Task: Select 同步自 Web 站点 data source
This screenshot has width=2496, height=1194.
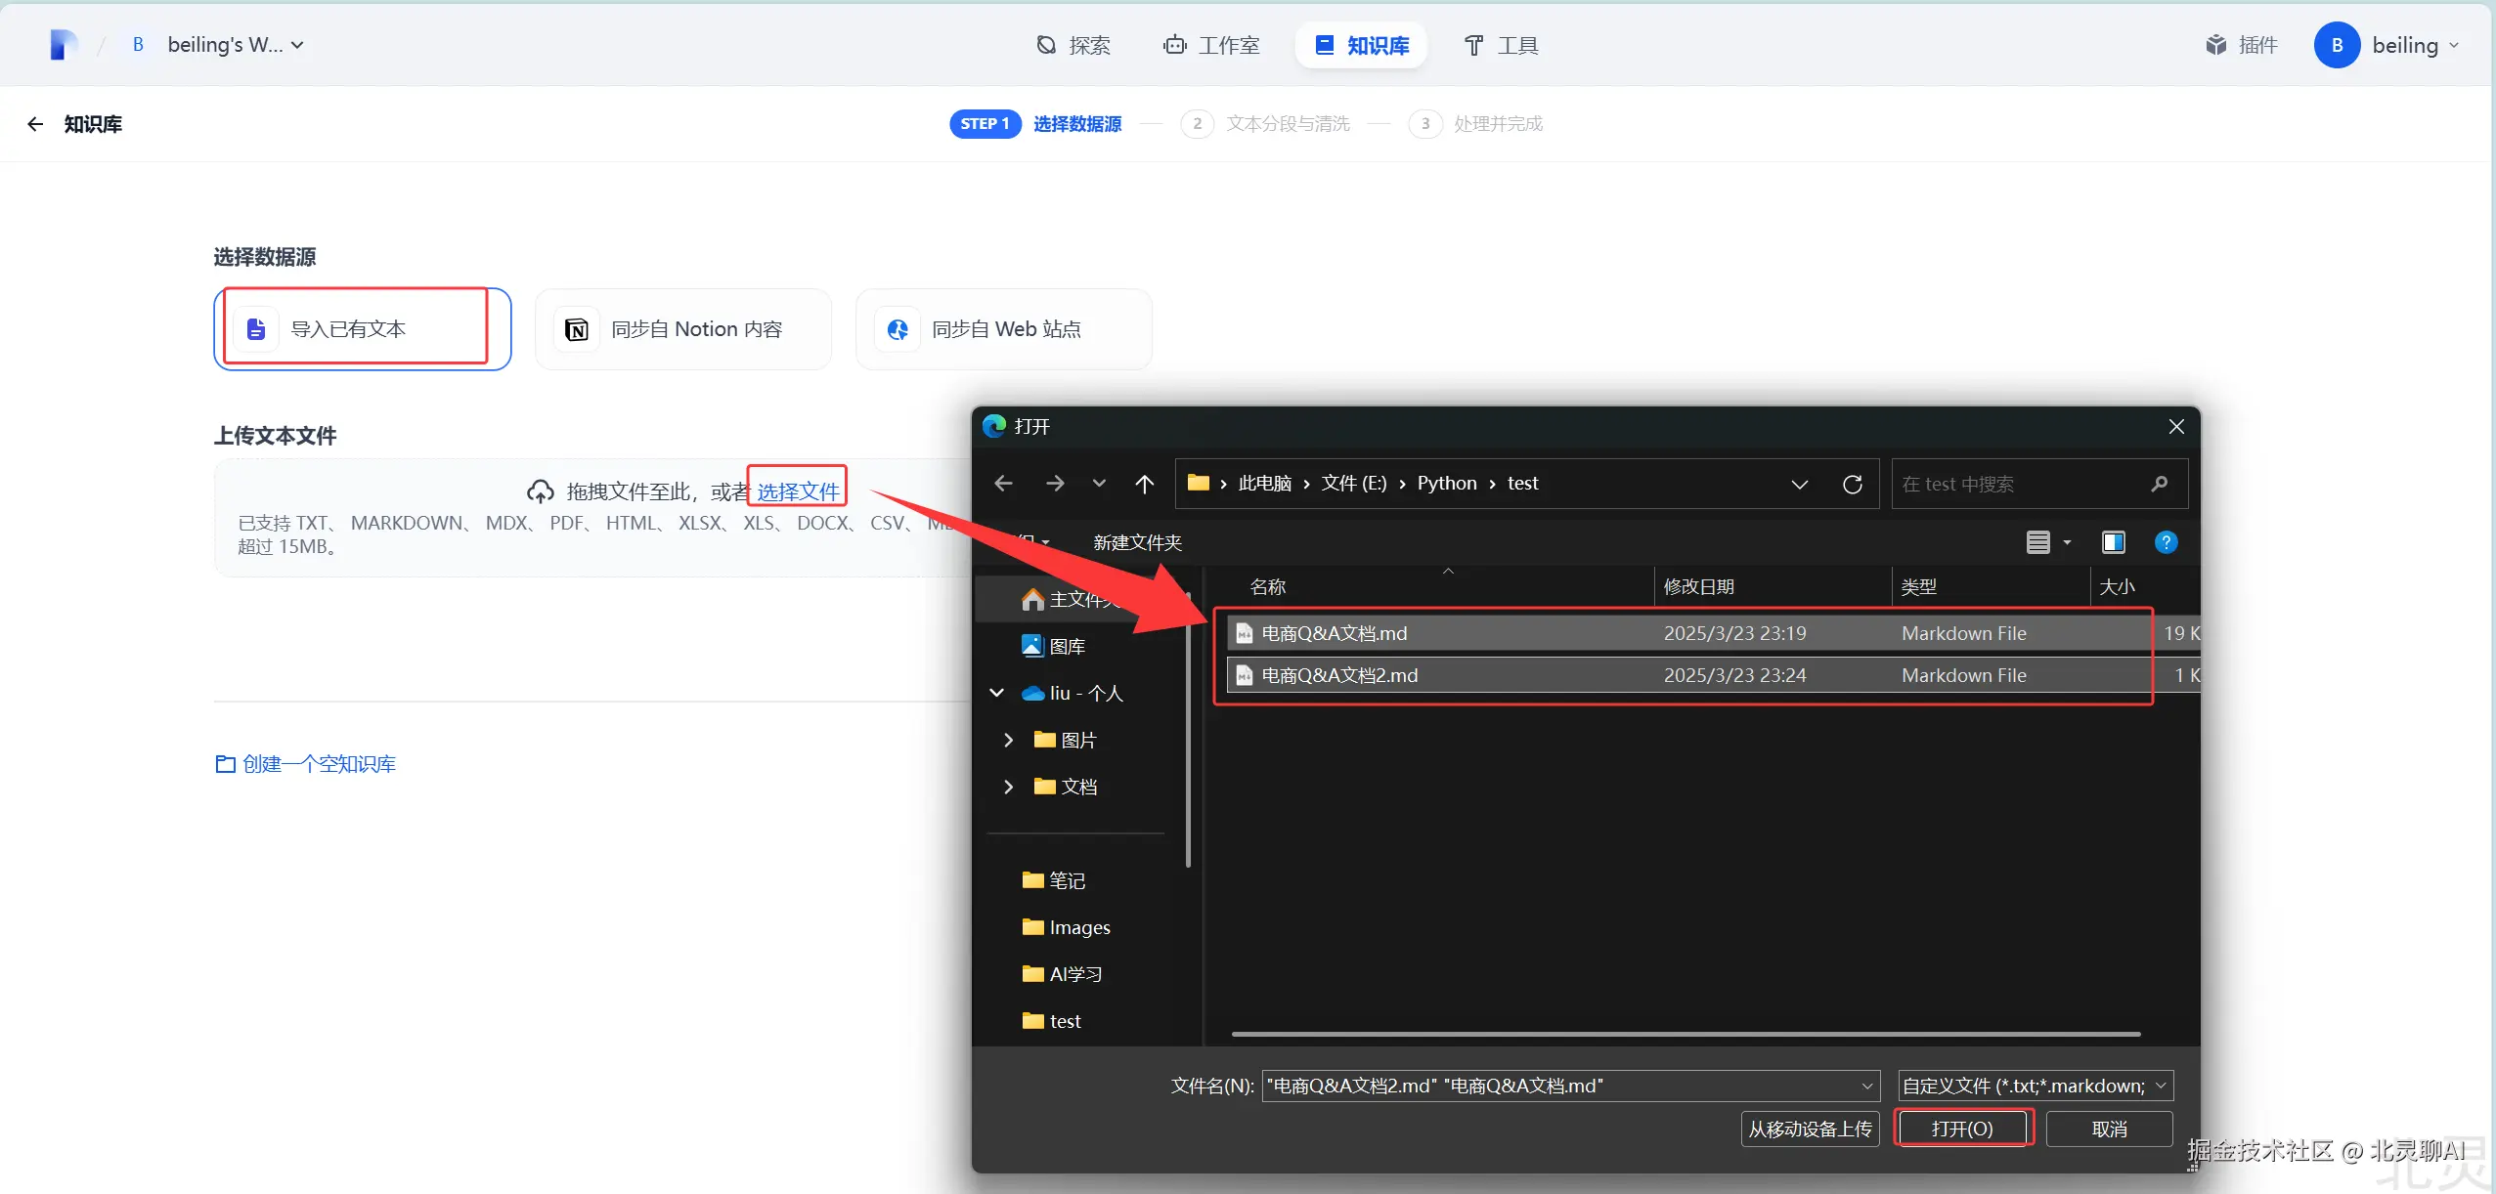Action: coord(1003,329)
